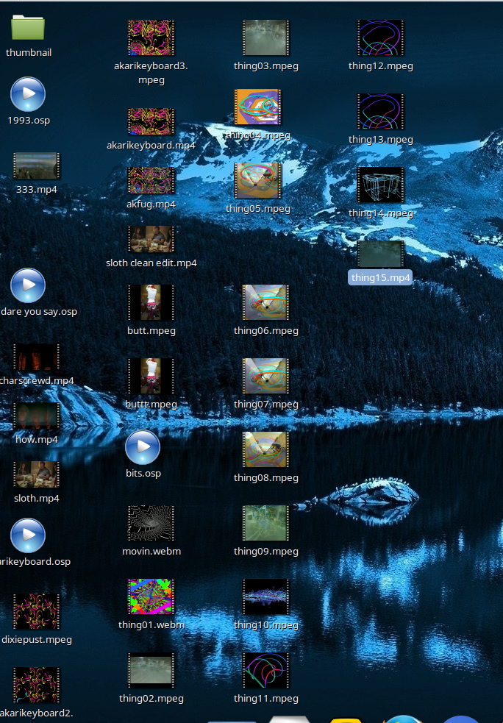The image size is (503, 723).
Task: Select the thing05.mpeg video icon
Action: (257, 180)
